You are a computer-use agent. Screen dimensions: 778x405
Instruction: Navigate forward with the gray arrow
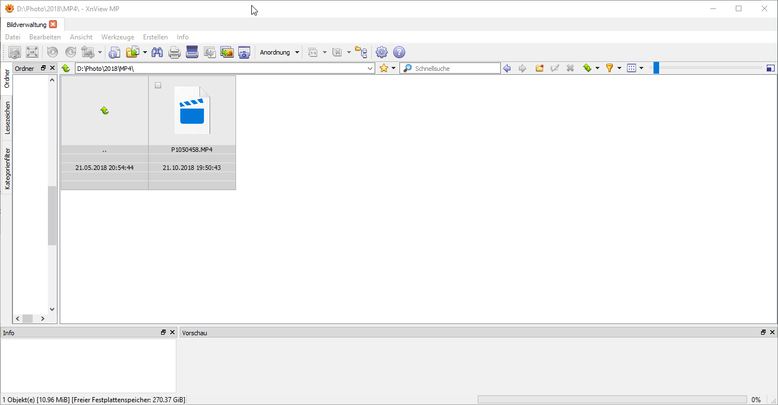523,68
